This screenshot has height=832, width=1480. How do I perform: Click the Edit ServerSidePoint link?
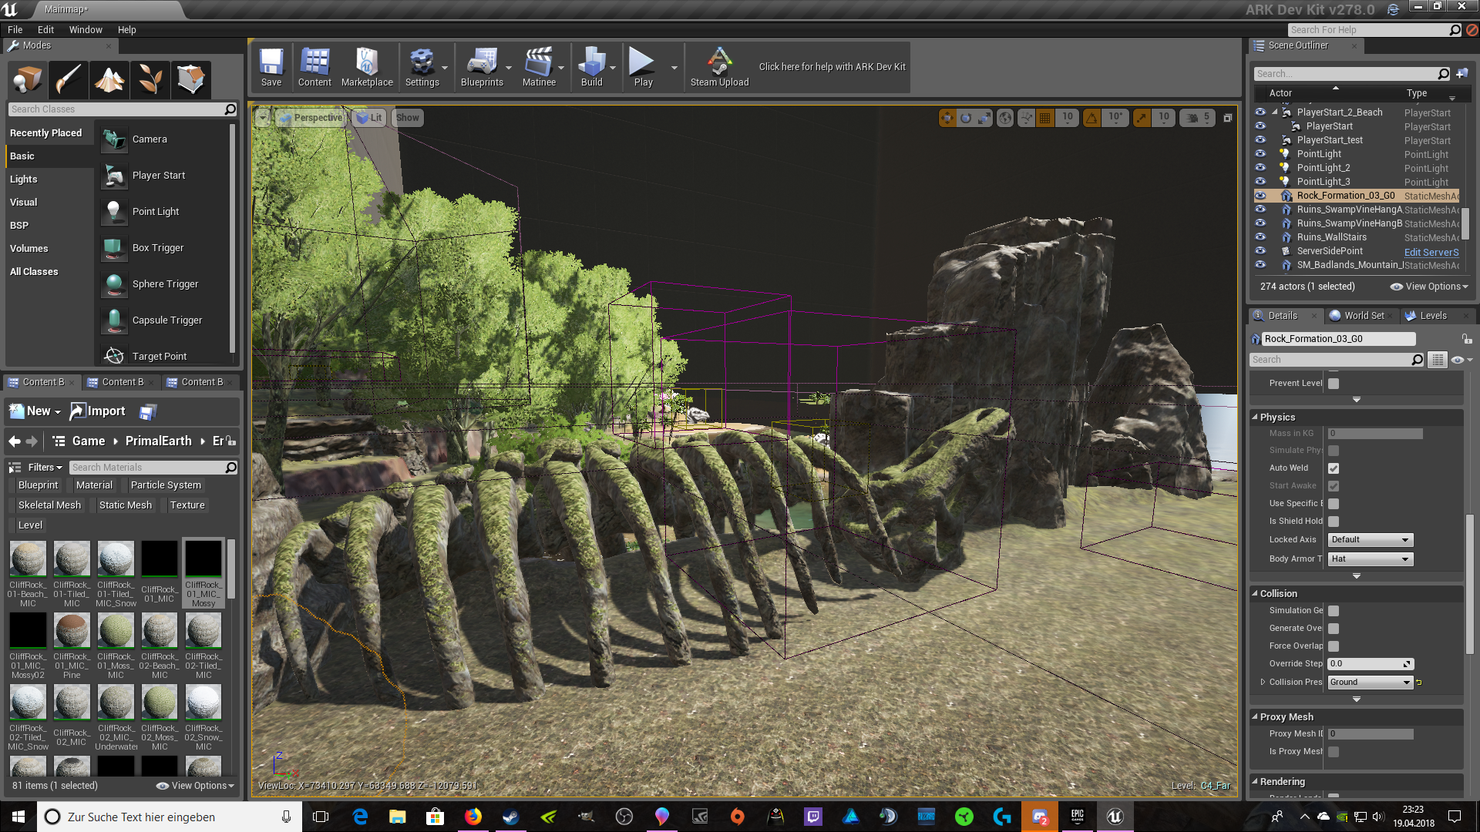pos(1431,252)
